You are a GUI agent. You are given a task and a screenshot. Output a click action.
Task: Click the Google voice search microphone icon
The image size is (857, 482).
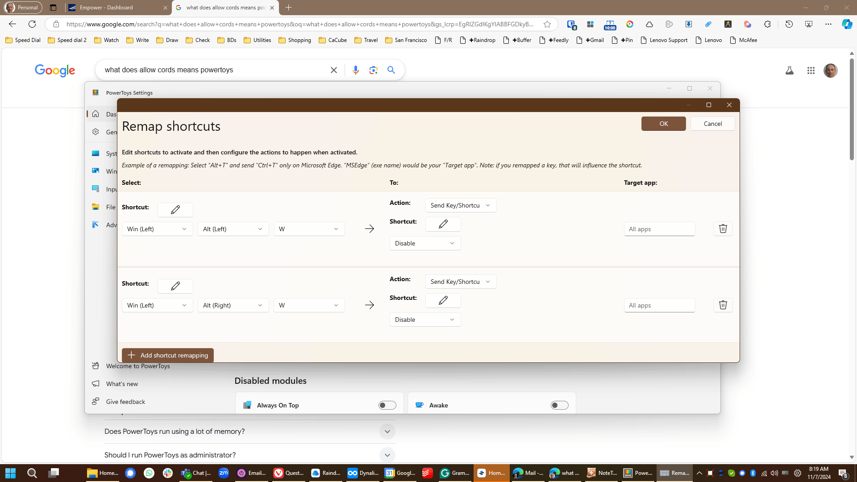pyautogui.click(x=355, y=70)
